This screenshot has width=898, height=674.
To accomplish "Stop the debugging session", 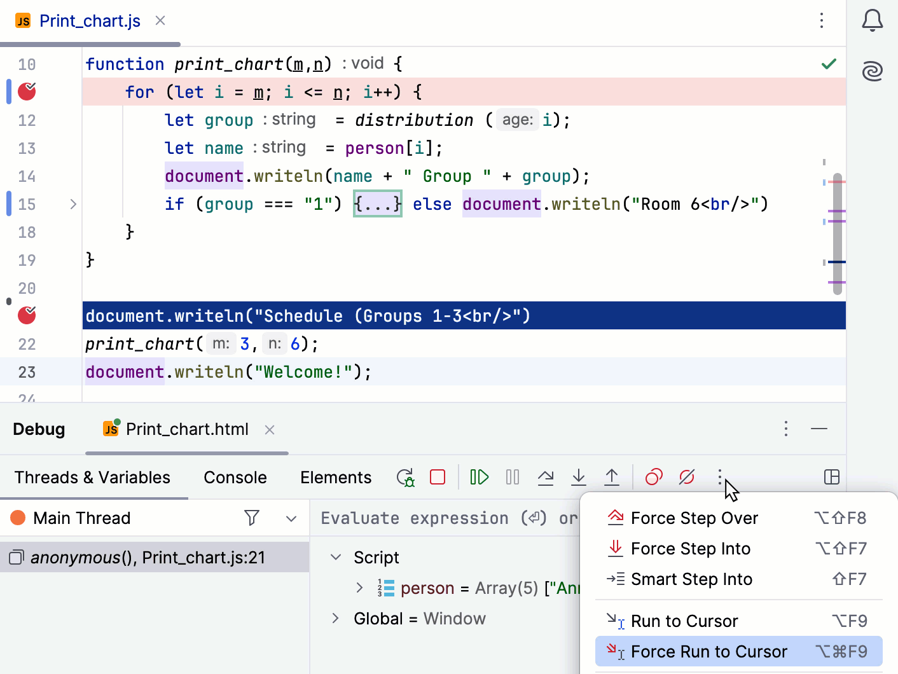I will click(x=438, y=478).
